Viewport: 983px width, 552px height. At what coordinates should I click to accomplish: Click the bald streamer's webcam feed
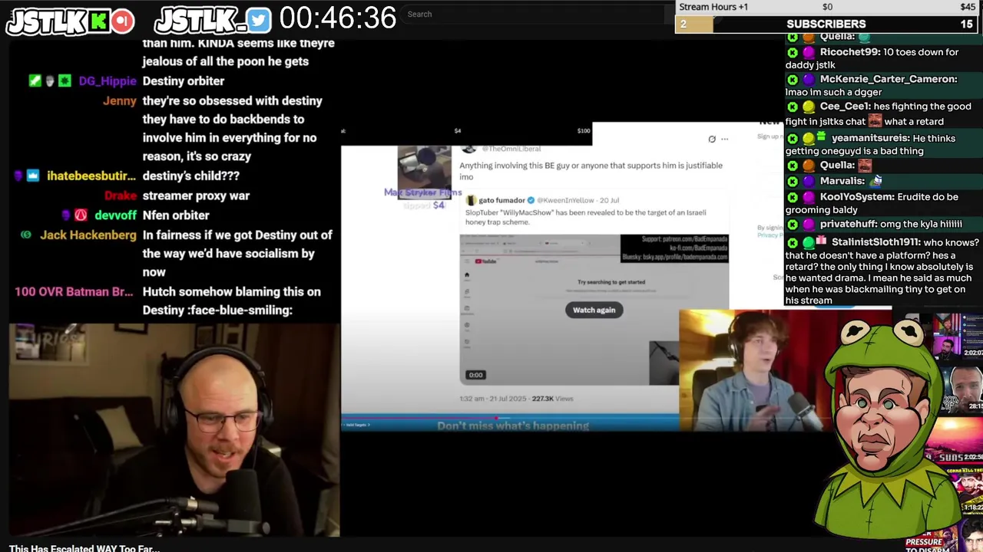[174, 429]
